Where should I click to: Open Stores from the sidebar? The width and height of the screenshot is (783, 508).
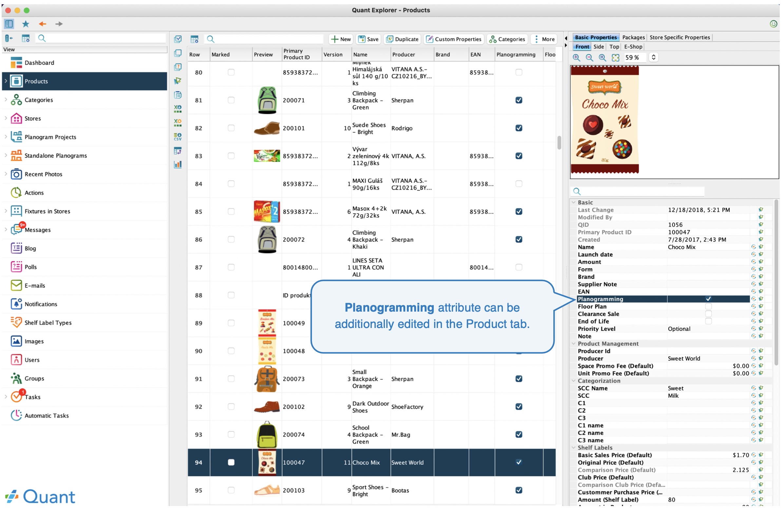pyautogui.click(x=32, y=118)
